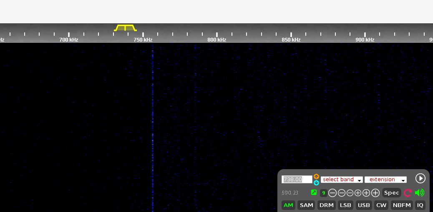
Task: Select DRM mode
Action: point(326,205)
